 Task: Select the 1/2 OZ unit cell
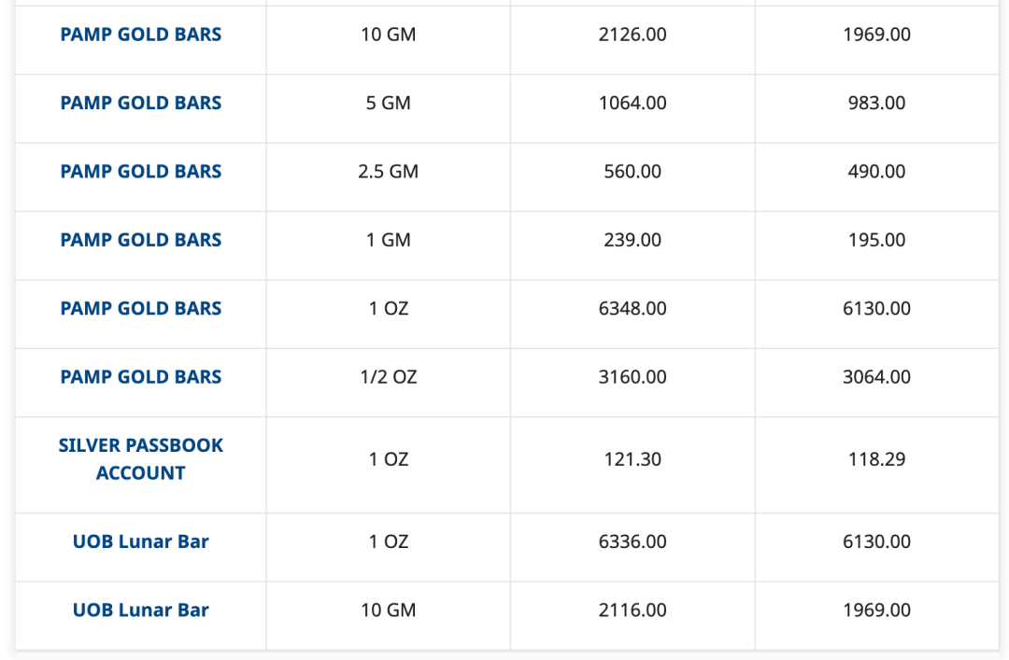click(x=389, y=377)
